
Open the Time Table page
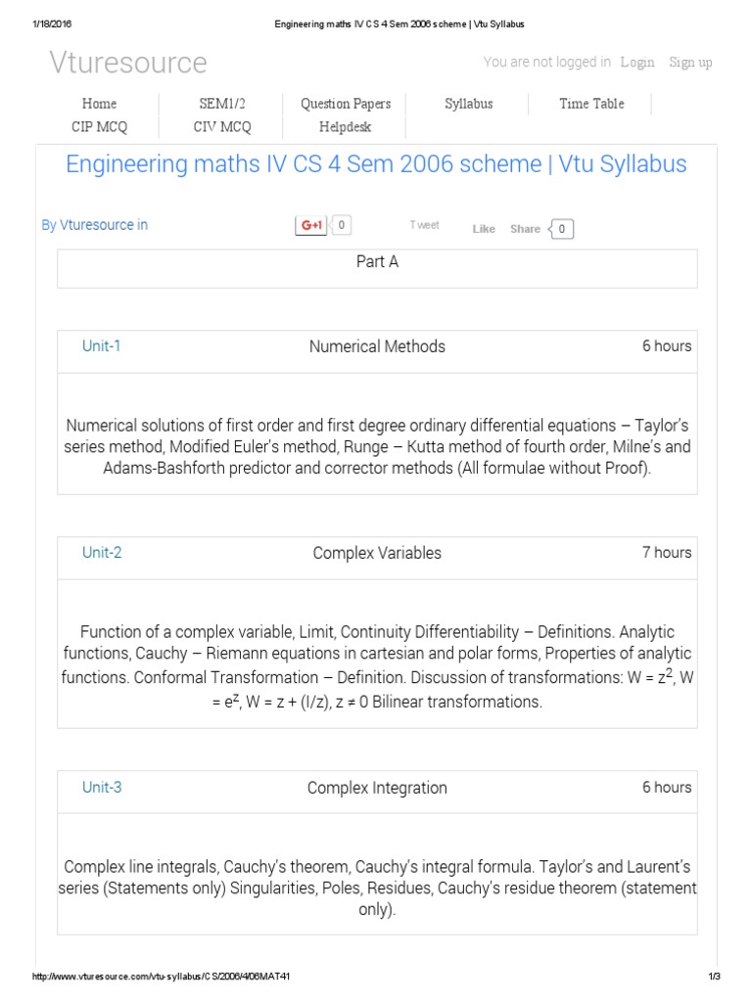(591, 104)
